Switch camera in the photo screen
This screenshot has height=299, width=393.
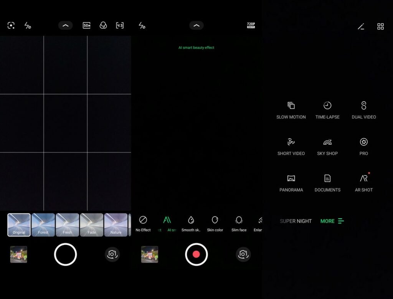coord(112,254)
